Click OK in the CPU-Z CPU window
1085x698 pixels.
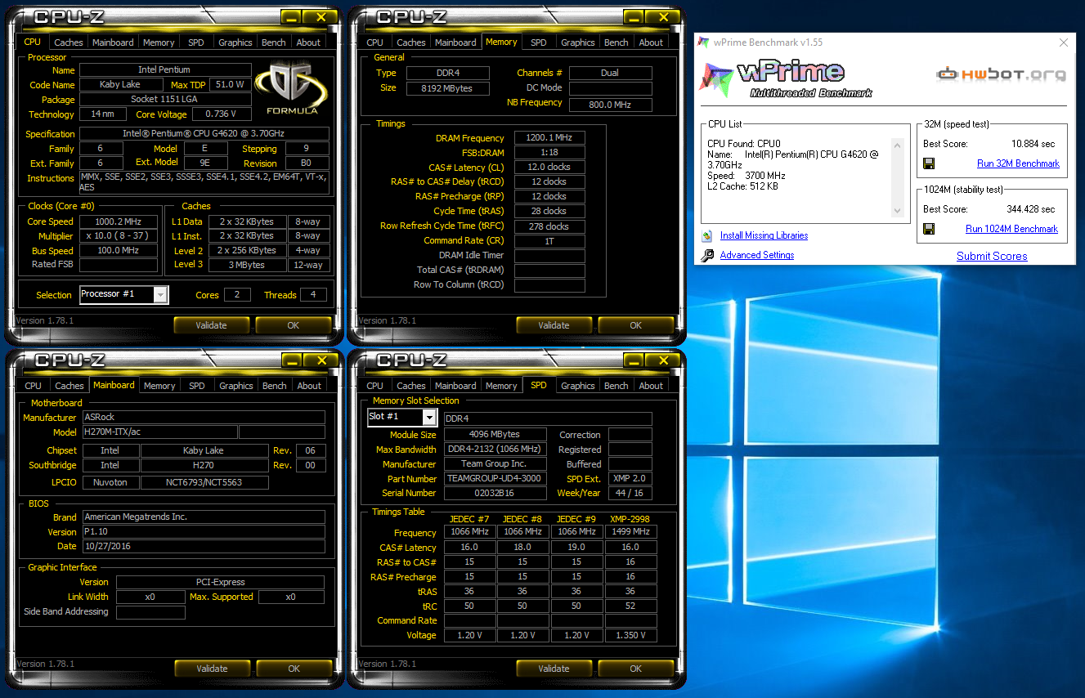pos(294,325)
